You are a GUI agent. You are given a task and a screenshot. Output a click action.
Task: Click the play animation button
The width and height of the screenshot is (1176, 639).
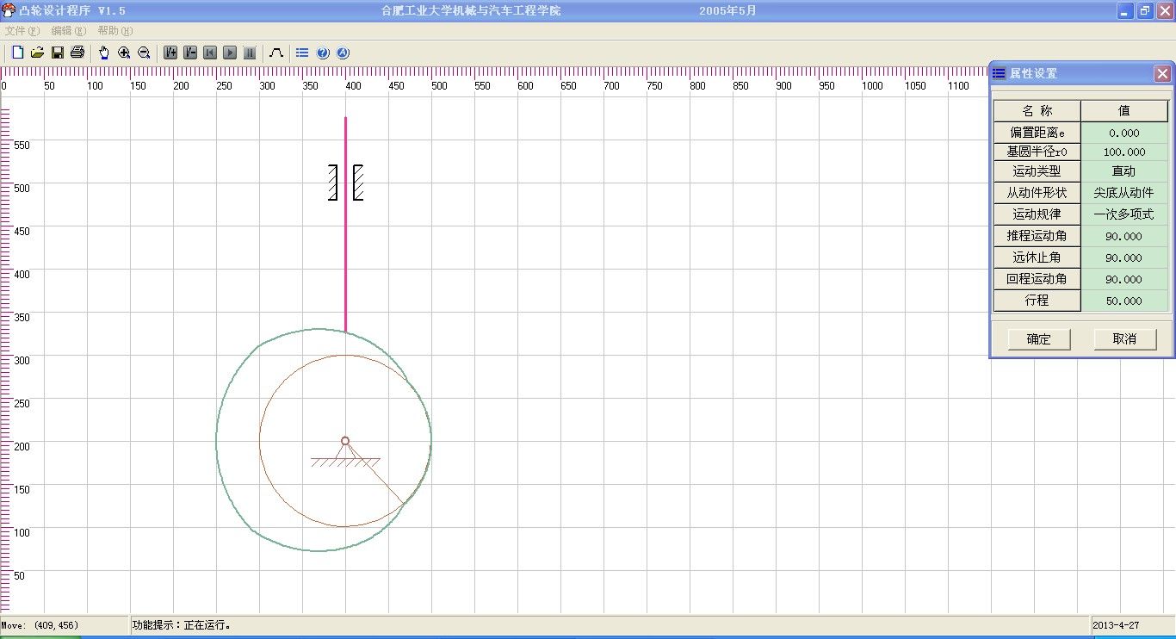(230, 53)
